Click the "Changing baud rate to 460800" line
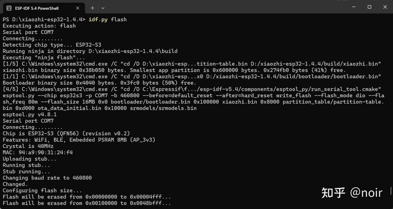The width and height of the screenshot is (393, 209). (47, 178)
